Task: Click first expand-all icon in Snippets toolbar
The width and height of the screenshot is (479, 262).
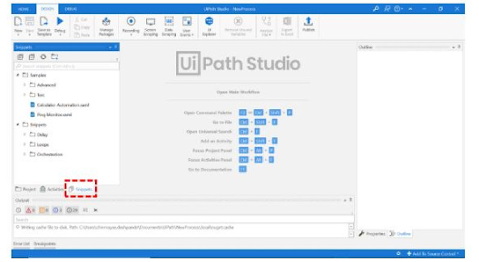Action: (x=20, y=57)
